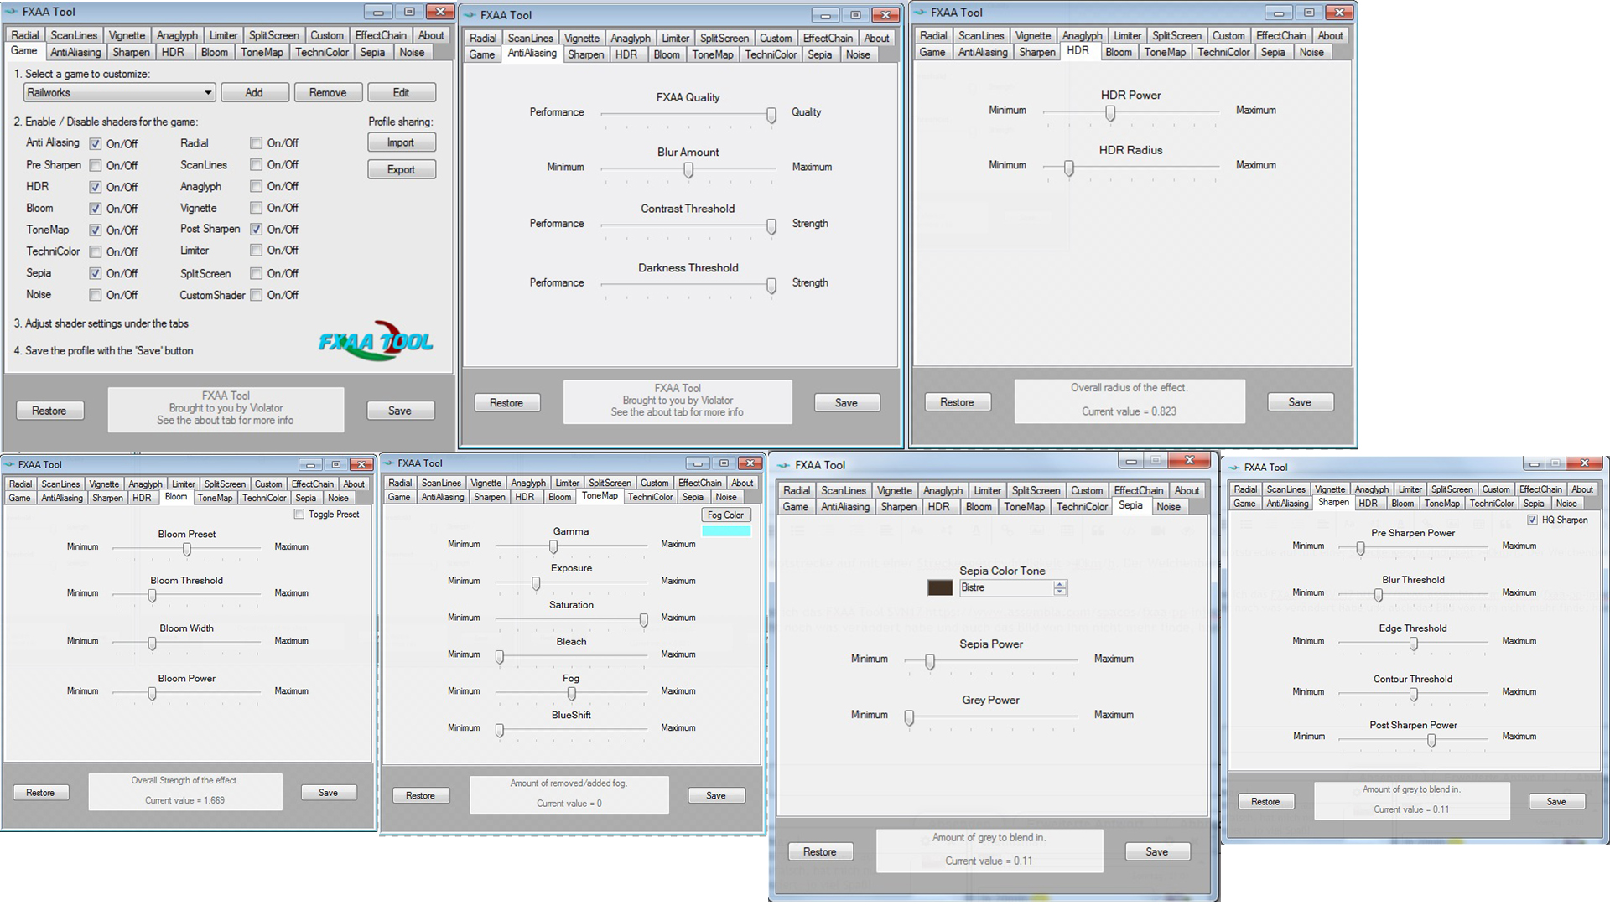This screenshot has height=905, width=1610.
Task: Tick the Toggle Preset checkbox
Action: point(299,514)
